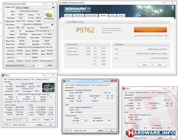Click the 3DMark 11 title bar icon
Screen dimensions: 178x140
[x=60, y=3]
